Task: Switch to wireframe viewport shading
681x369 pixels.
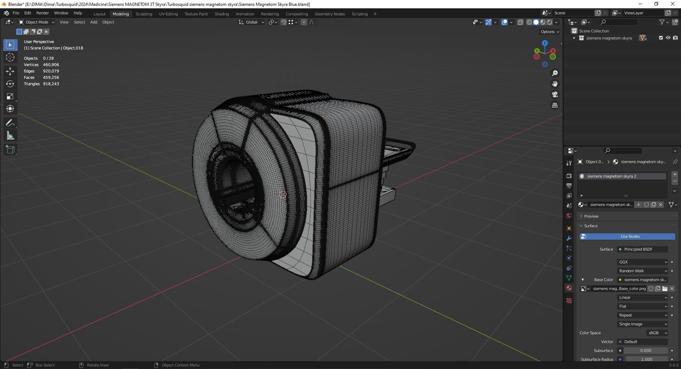Action: (x=529, y=22)
